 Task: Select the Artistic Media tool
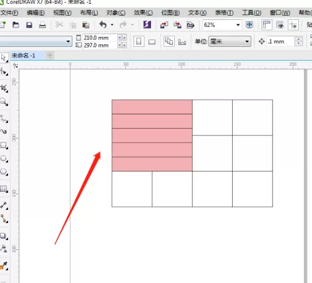coord(4,131)
